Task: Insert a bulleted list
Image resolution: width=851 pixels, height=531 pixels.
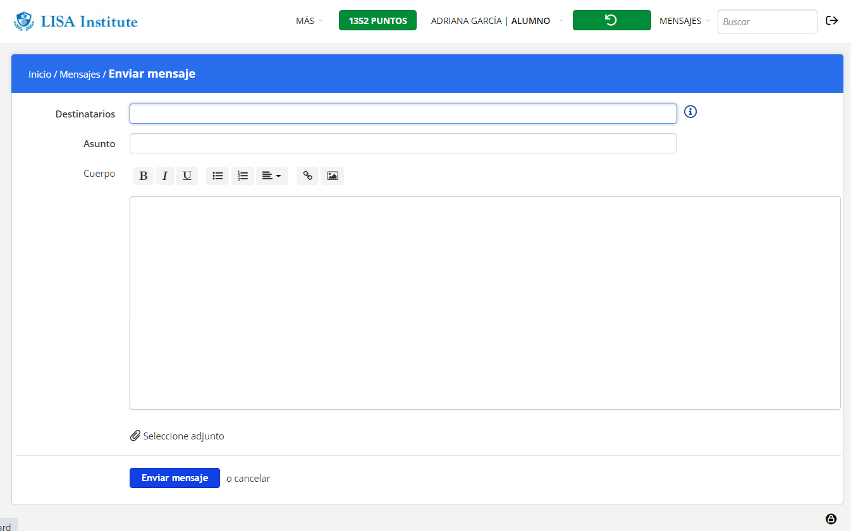Action: pyautogui.click(x=217, y=176)
